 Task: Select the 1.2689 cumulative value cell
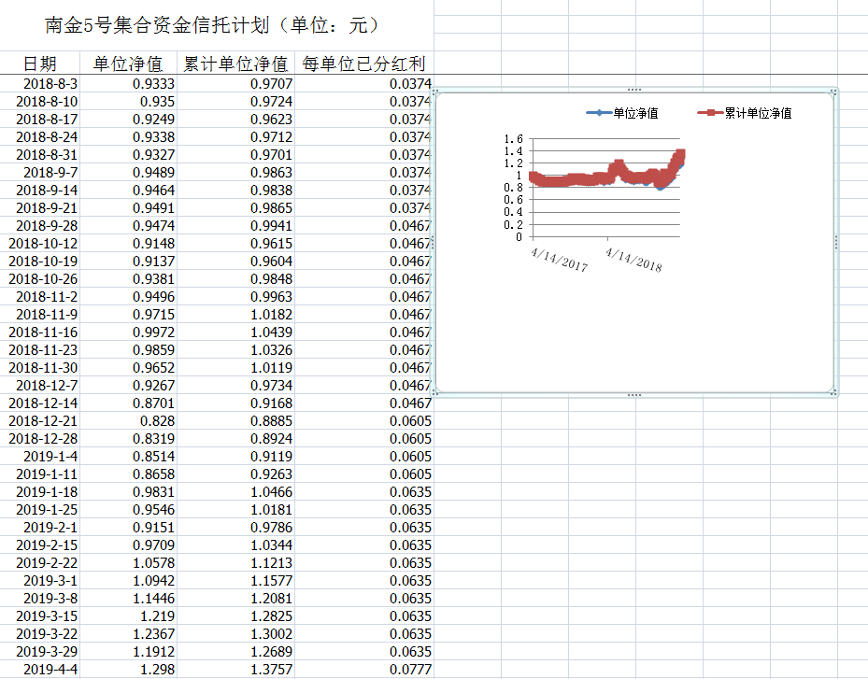pos(235,651)
